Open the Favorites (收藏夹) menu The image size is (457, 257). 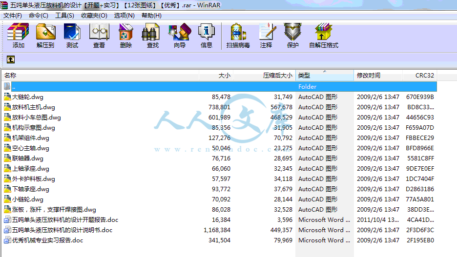pos(94,16)
